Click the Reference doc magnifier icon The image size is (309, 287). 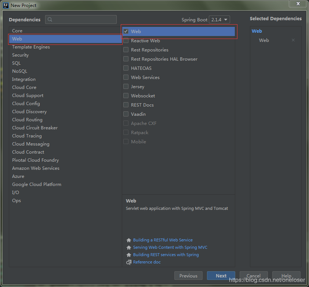point(129,262)
